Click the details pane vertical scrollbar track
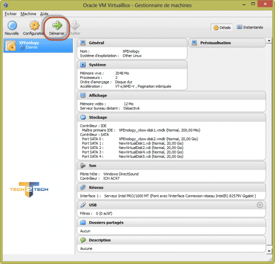This screenshot has width=275, height=264. pos(269,144)
